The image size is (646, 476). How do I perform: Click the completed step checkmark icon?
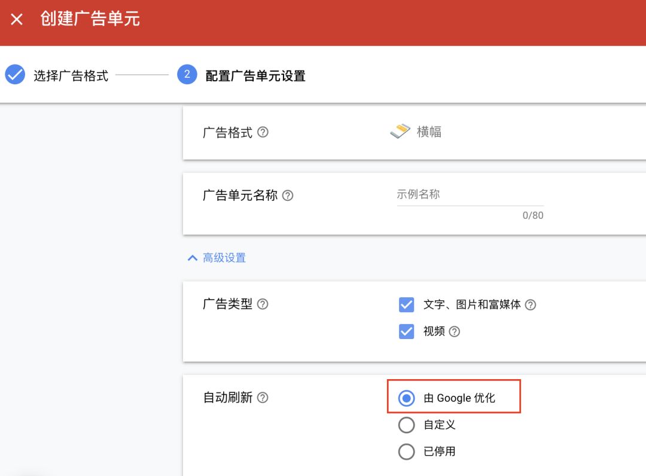coord(15,75)
